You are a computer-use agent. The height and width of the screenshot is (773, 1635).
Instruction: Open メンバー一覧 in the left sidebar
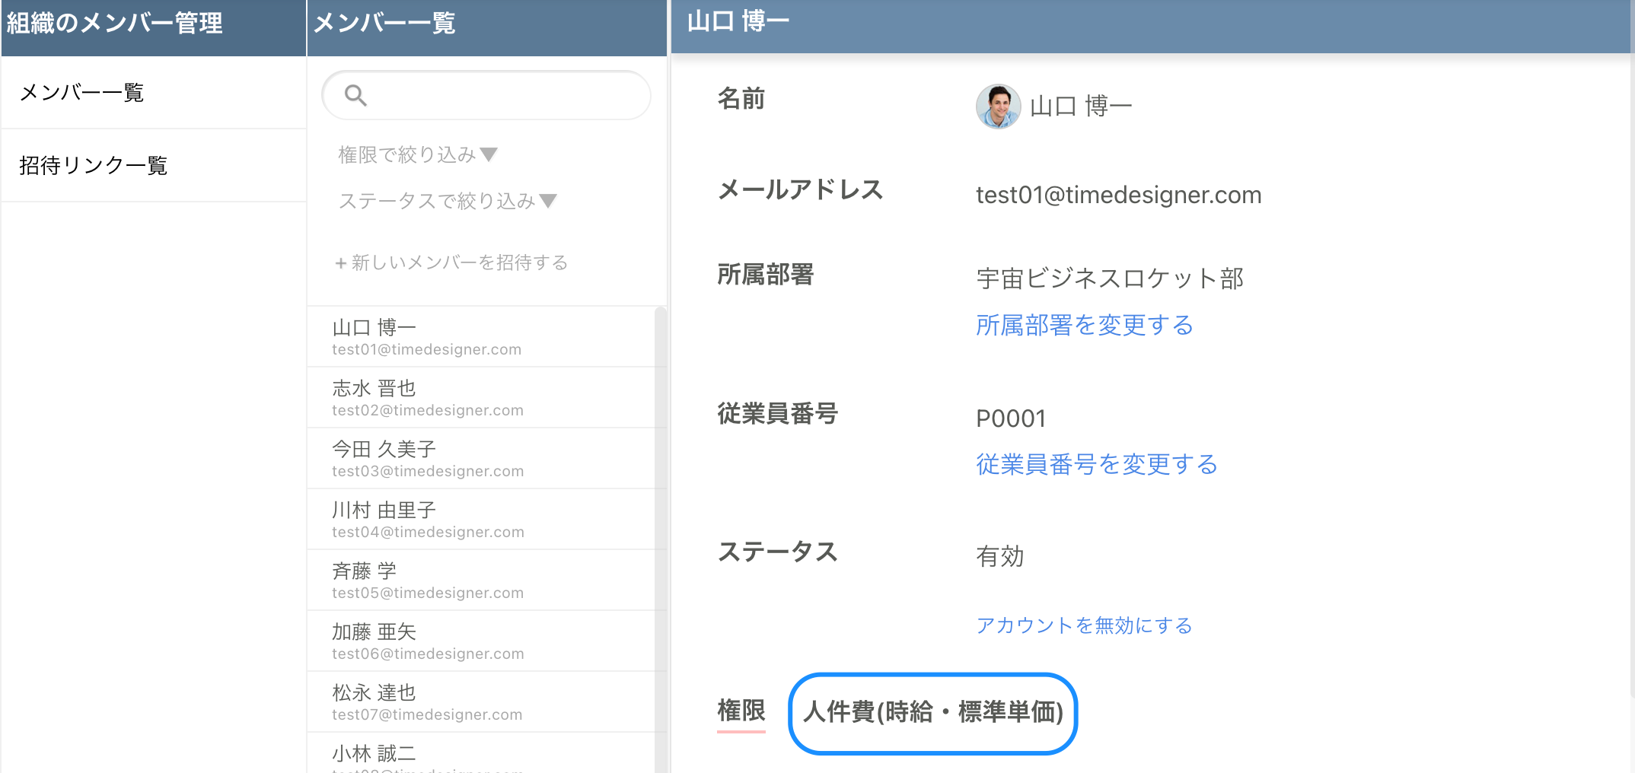[x=82, y=93]
